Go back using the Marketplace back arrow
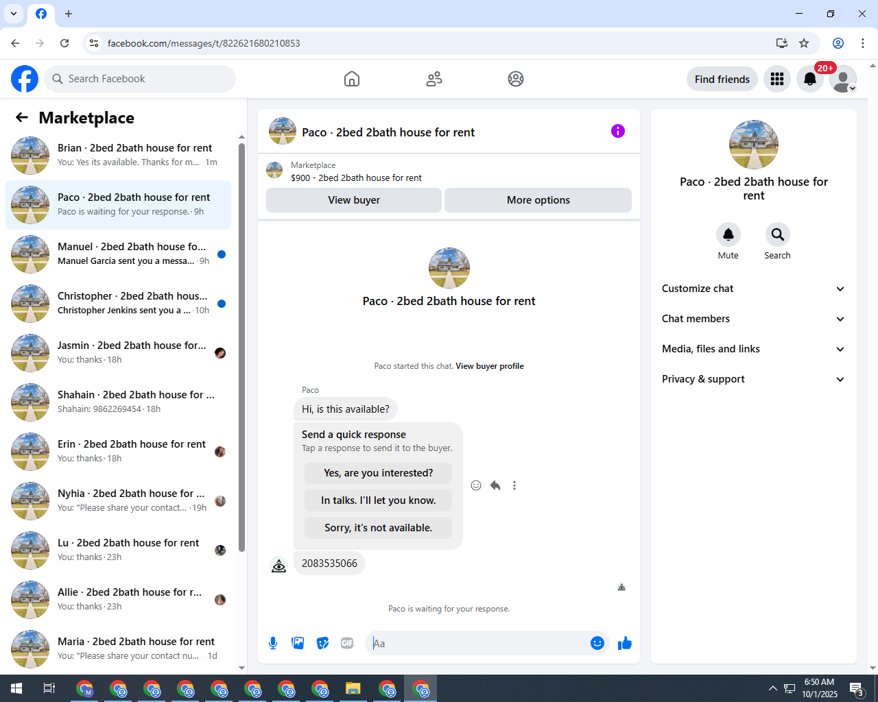The width and height of the screenshot is (878, 702). click(22, 117)
